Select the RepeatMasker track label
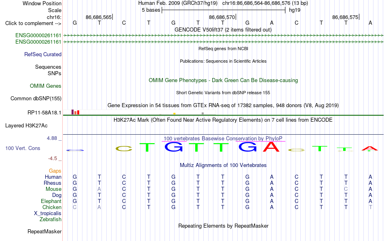The image size is (384, 241). 44,231
